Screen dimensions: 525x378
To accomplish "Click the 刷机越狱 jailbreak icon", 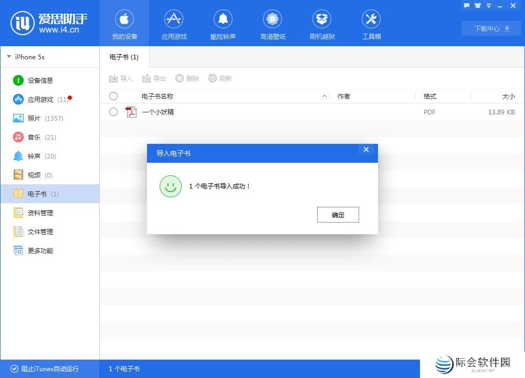I will pyautogui.click(x=322, y=23).
